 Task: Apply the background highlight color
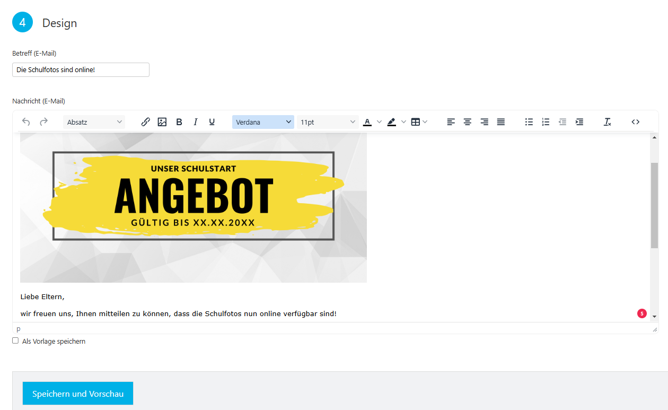(392, 122)
